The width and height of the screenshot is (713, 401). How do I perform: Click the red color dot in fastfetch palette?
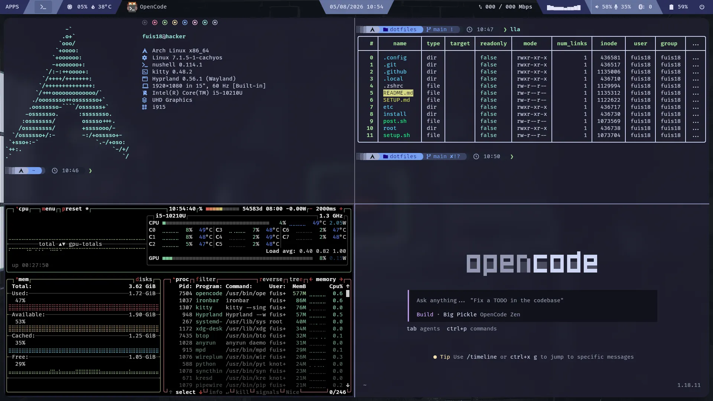coord(155,23)
